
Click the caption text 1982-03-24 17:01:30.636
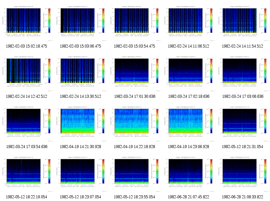(x=135, y=96)
